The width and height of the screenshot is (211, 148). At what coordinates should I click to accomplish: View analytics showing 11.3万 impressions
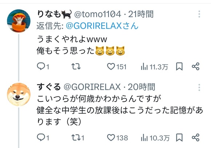154,67
